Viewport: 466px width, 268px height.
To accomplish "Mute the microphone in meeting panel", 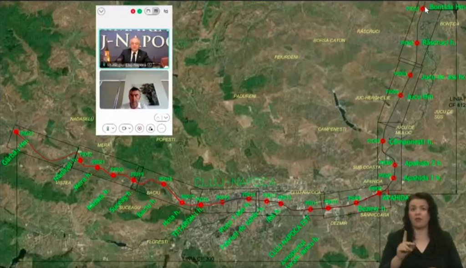I will [x=107, y=128].
